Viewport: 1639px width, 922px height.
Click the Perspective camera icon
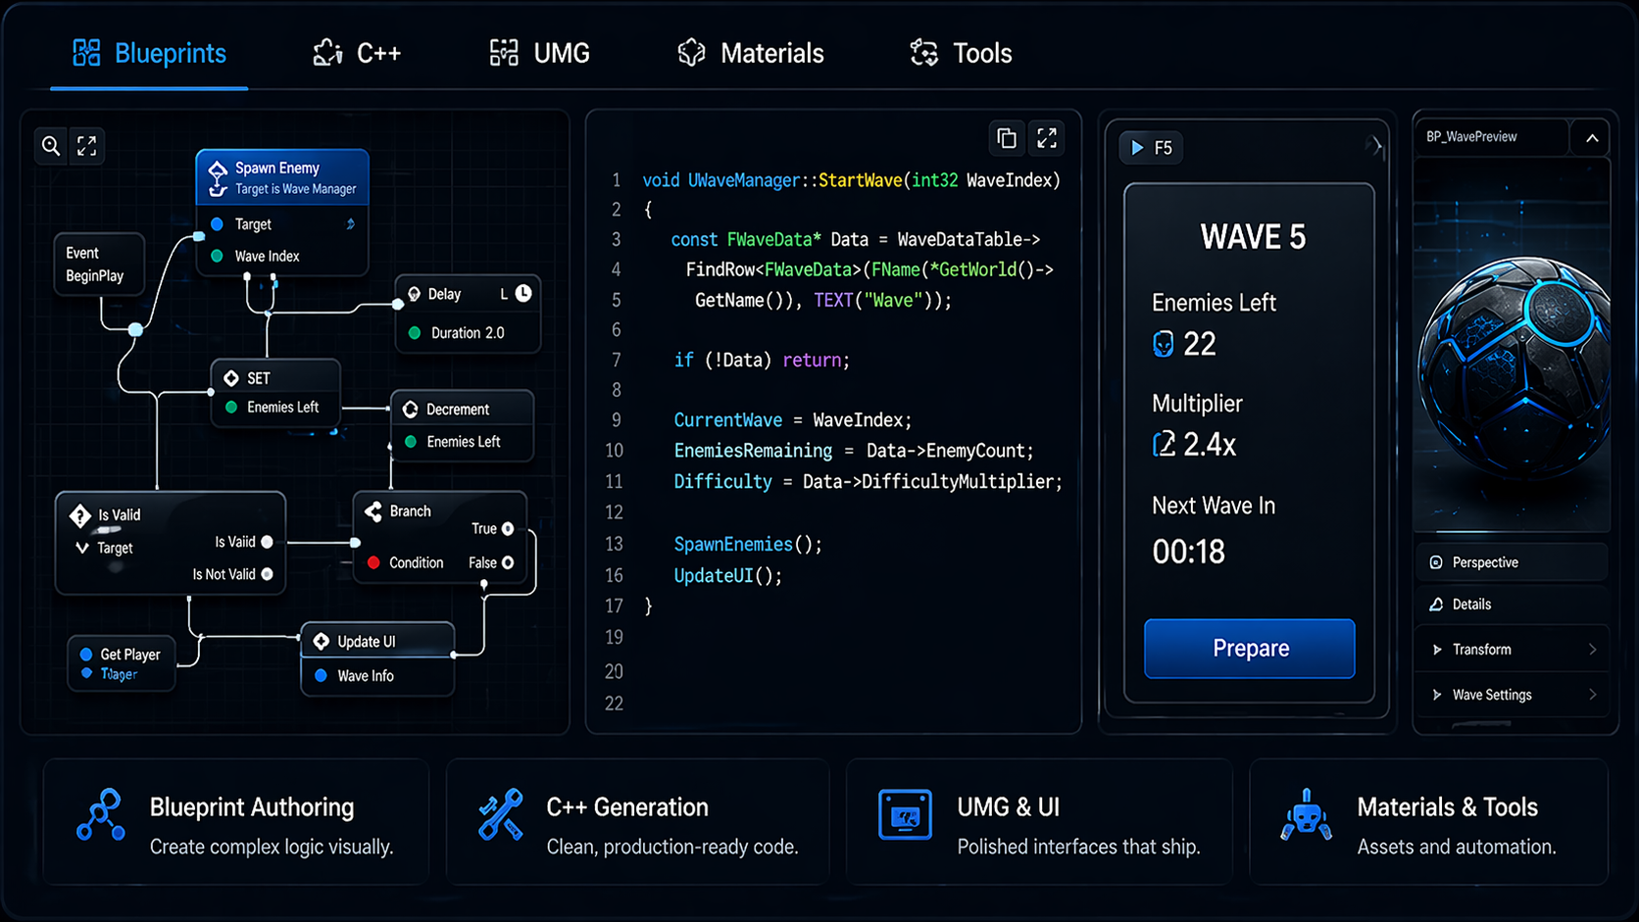[1436, 562]
